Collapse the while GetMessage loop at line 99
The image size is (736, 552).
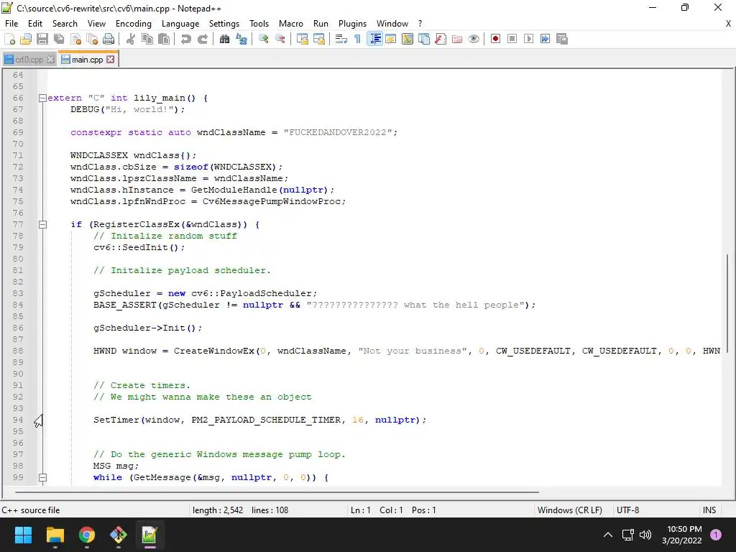pos(42,477)
